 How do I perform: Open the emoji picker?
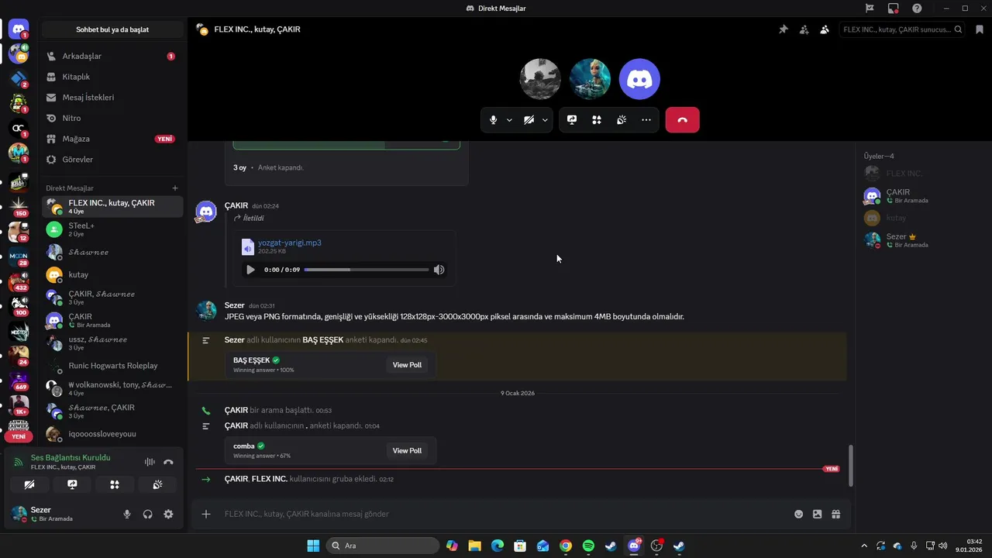[798, 514]
